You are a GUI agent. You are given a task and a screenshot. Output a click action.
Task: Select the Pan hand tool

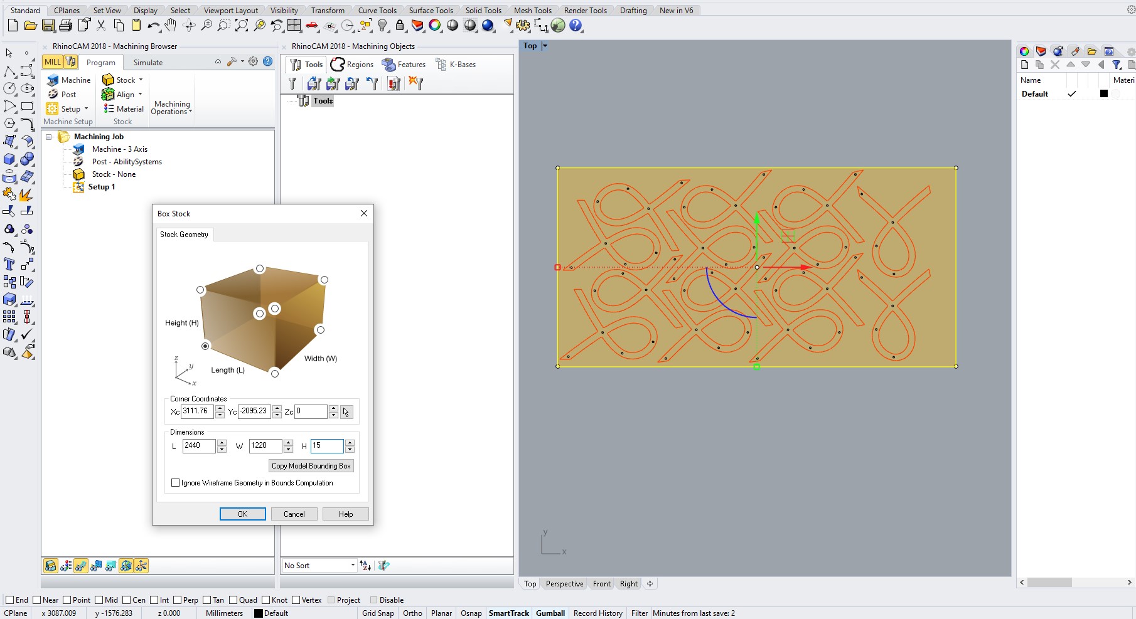tap(171, 26)
